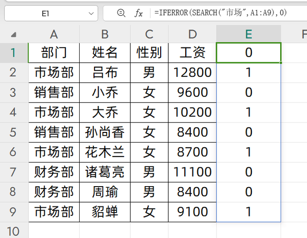Click cell E9 in 貂蝉 row

click(248, 211)
